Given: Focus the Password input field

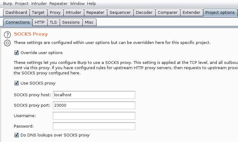Looking at the screenshot, I should point(94,126).
